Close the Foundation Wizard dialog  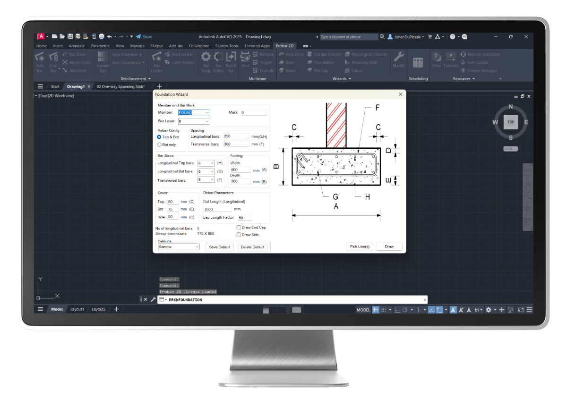pos(400,94)
